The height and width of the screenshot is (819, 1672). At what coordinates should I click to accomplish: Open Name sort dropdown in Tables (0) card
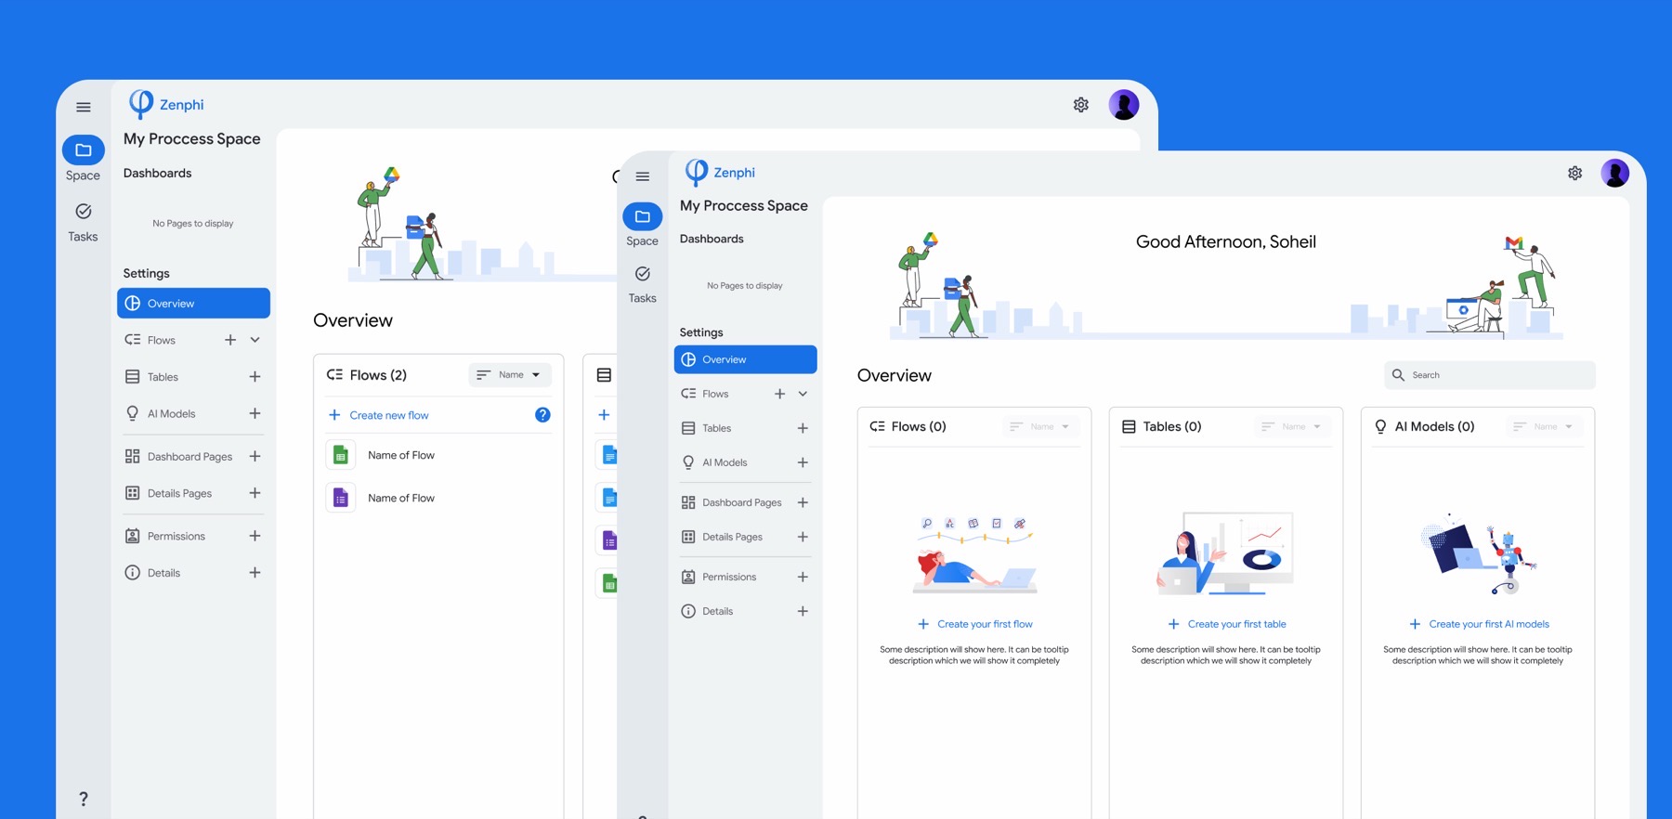pos(1292,427)
